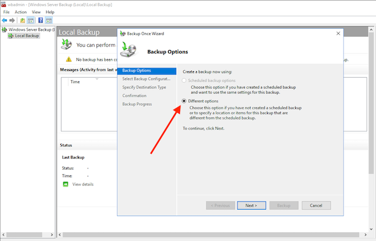Click the 'To continue, click Next.' text
376x241 pixels.
point(204,128)
